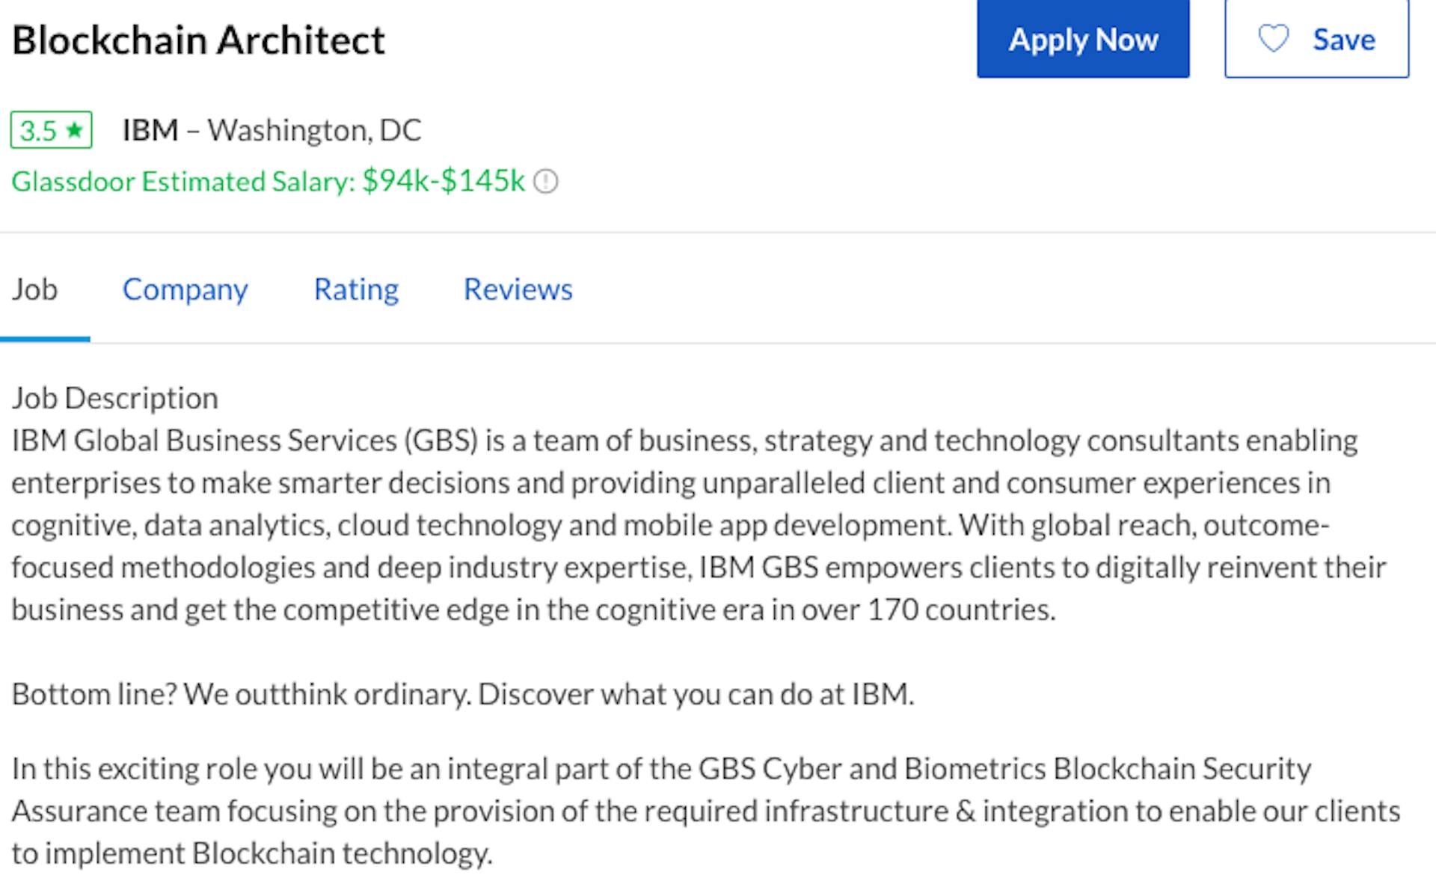The image size is (1436, 884).
Task: Click the Job Description heading
Action: pos(114,398)
